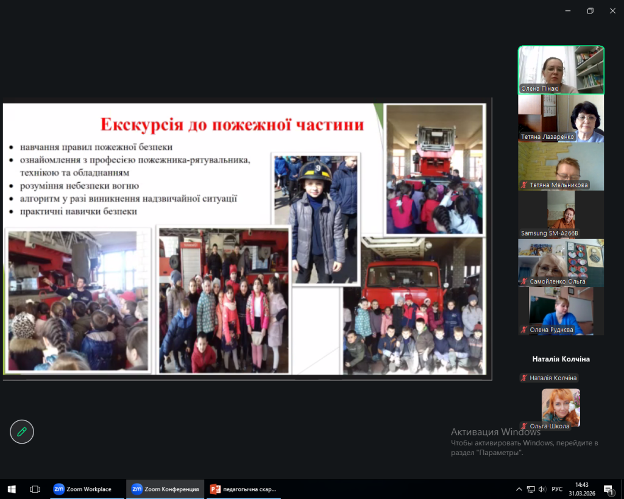Screen dimensions: 624x499
Task: Click the Ольга Школа participant avatar
Action: 561,407
